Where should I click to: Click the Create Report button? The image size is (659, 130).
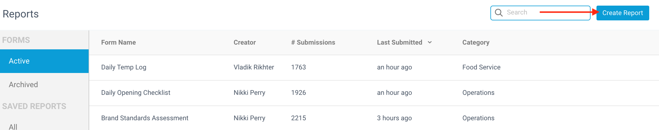pyautogui.click(x=623, y=13)
